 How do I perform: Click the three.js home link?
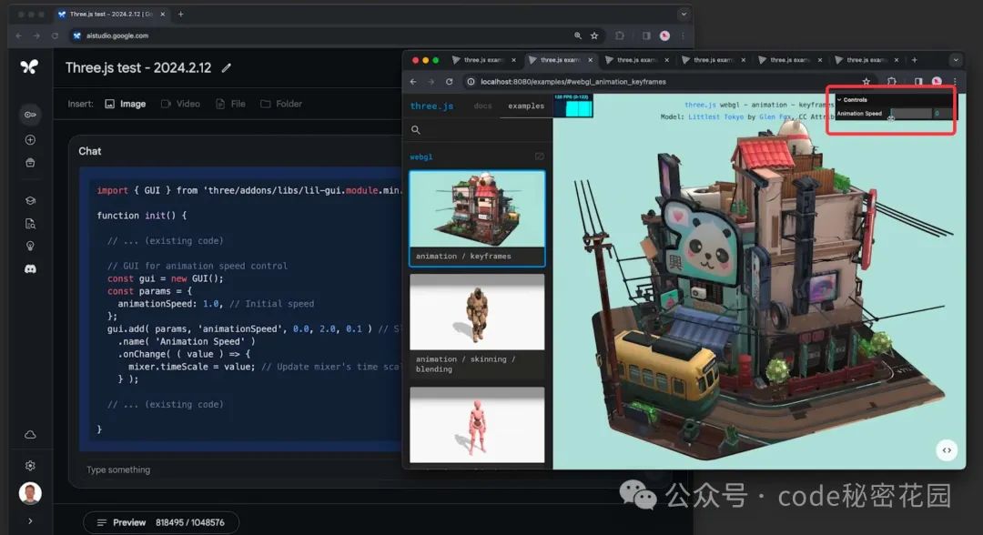click(431, 106)
